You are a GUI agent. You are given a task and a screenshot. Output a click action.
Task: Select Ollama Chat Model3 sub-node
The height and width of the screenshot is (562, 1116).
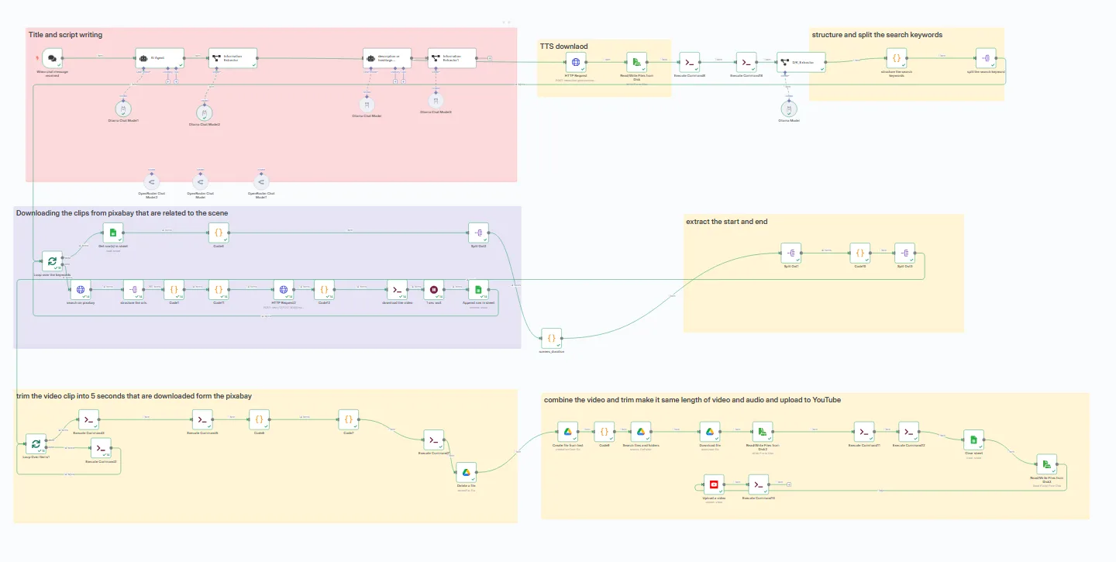(x=436, y=100)
